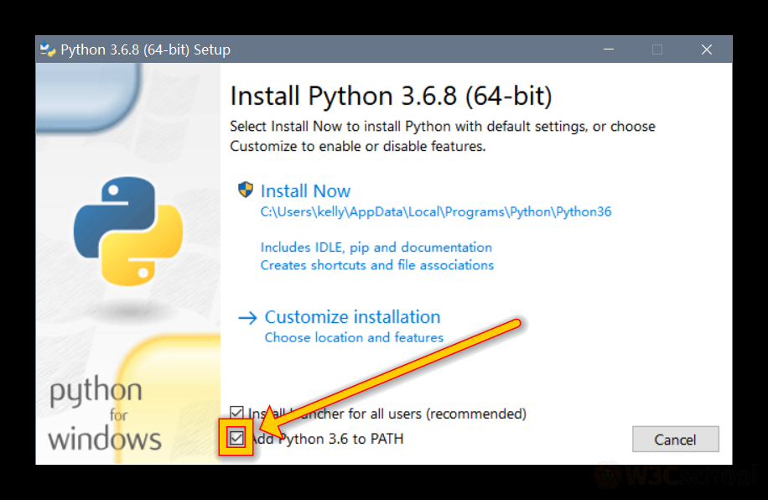
Task: Click the arrow icon beside Customize installation
Action: [x=247, y=318]
